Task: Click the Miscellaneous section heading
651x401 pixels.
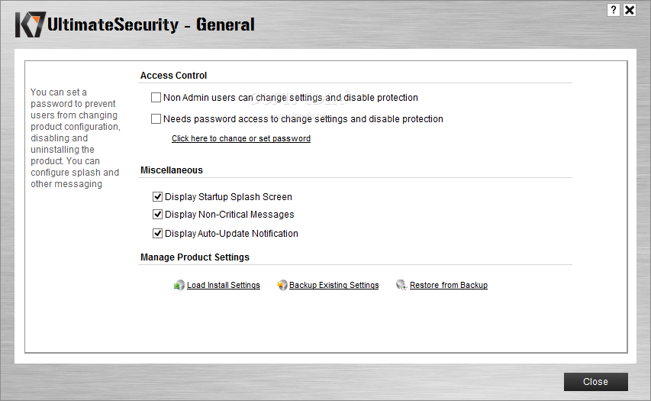Action: click(x=172, y=170)
